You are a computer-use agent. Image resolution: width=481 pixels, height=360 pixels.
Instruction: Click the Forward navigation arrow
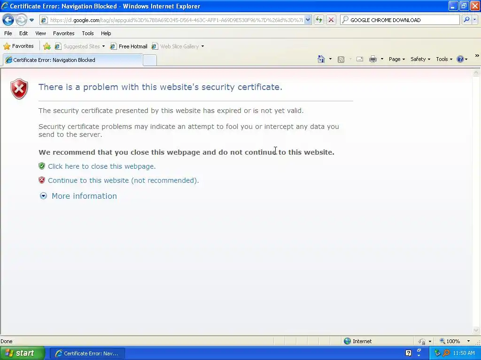[x=21, y=20]
